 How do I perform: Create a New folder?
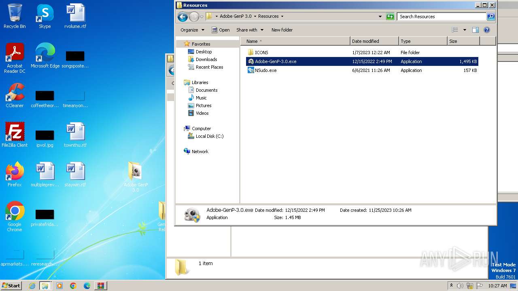(x=282, y=30)
